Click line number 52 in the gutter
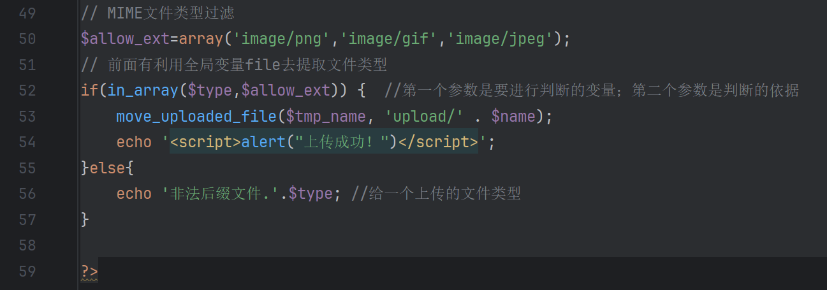 coord(27,90)
